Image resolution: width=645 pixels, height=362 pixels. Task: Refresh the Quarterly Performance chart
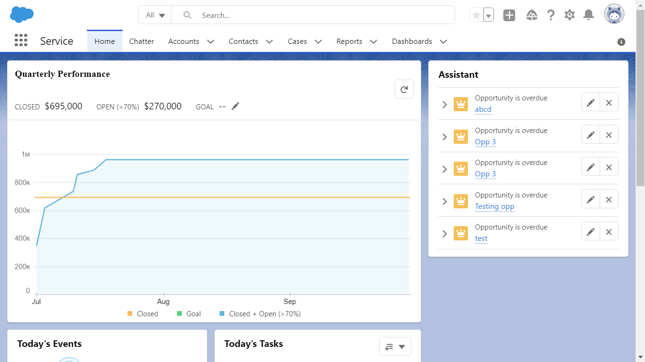point(404,89)
